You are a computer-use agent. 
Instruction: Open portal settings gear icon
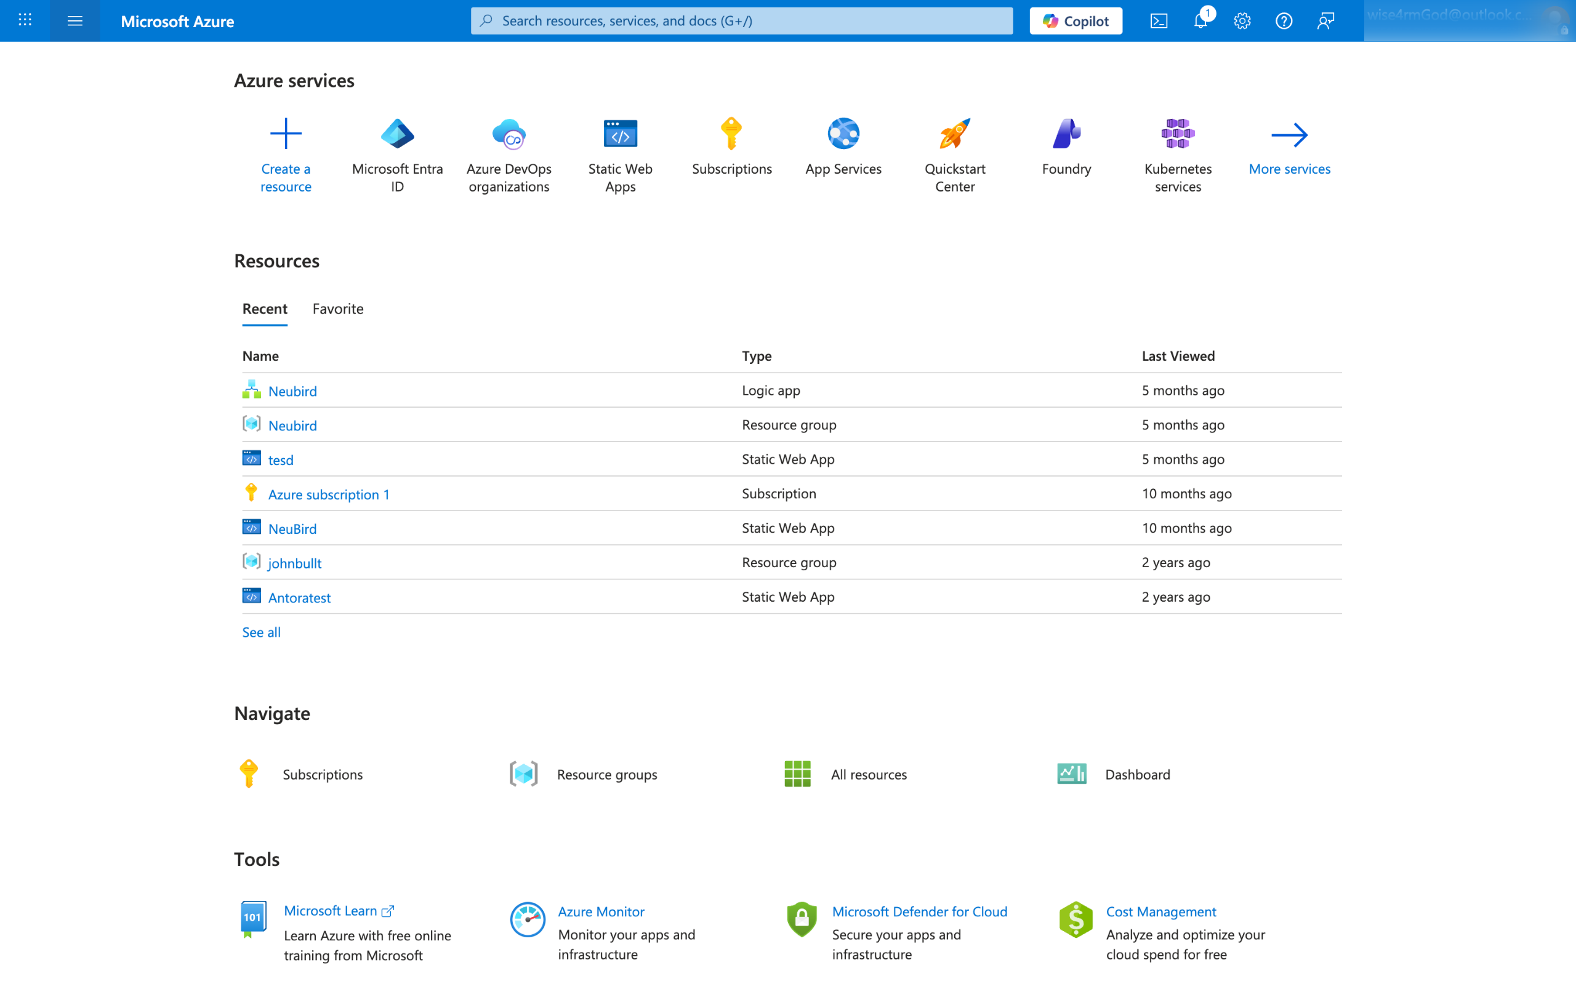pos(1242,21)
